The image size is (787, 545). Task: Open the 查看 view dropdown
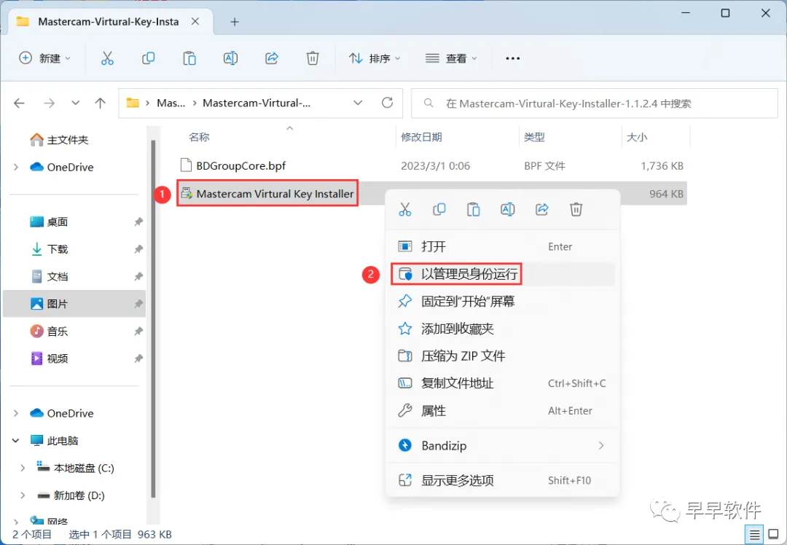tap(451, 58)
